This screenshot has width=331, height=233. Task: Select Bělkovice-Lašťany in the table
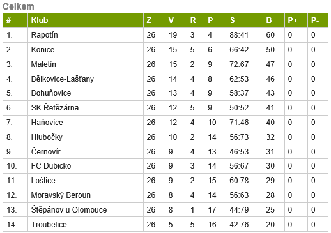click(63, 79)
